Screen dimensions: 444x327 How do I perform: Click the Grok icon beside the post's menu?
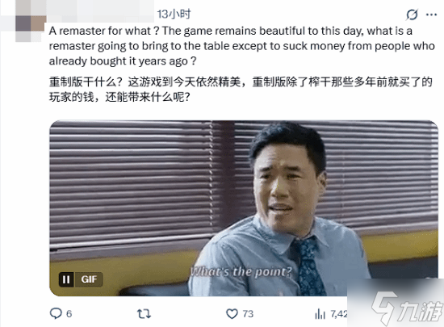click(412, 15)
